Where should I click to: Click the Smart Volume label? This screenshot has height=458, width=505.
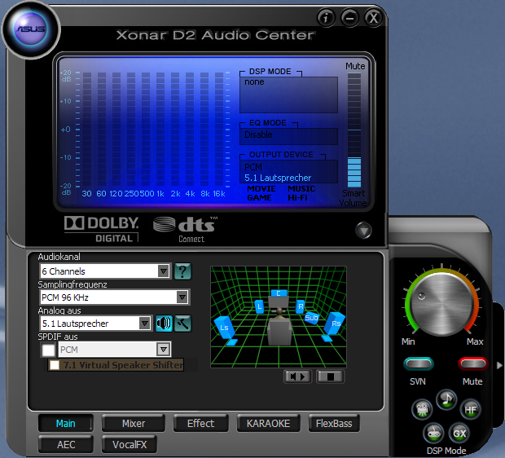tap(353, 198)
